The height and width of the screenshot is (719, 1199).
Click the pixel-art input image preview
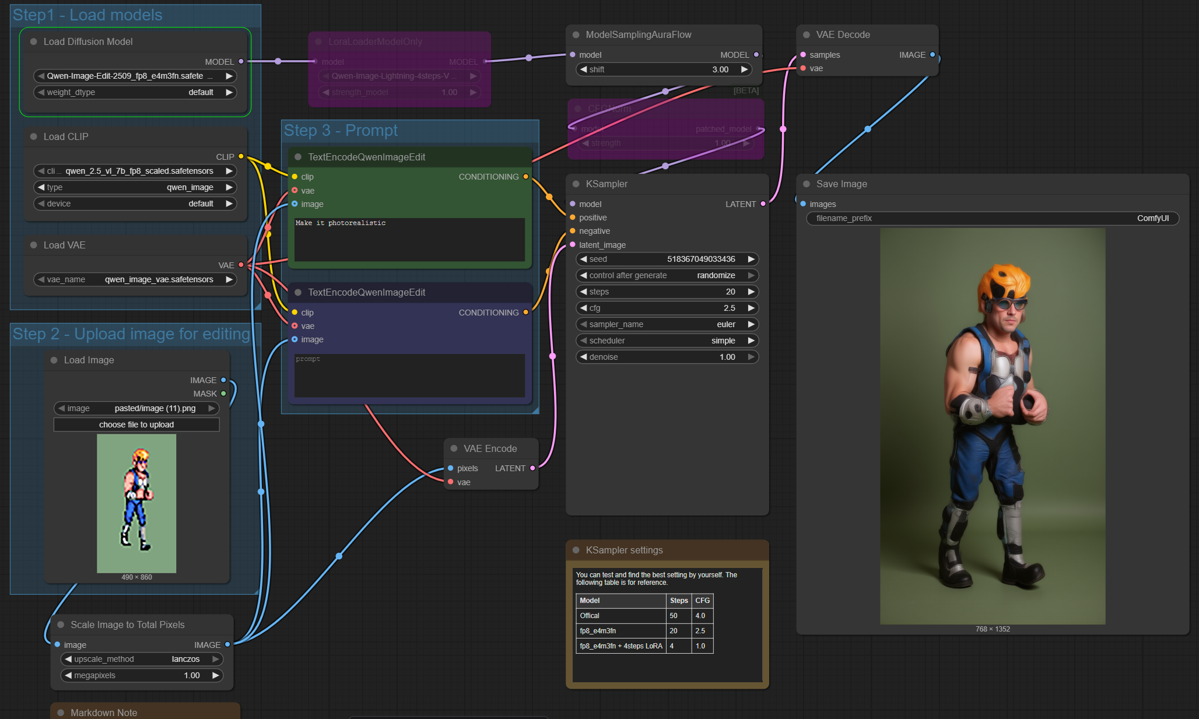click(x=136, y=503)
